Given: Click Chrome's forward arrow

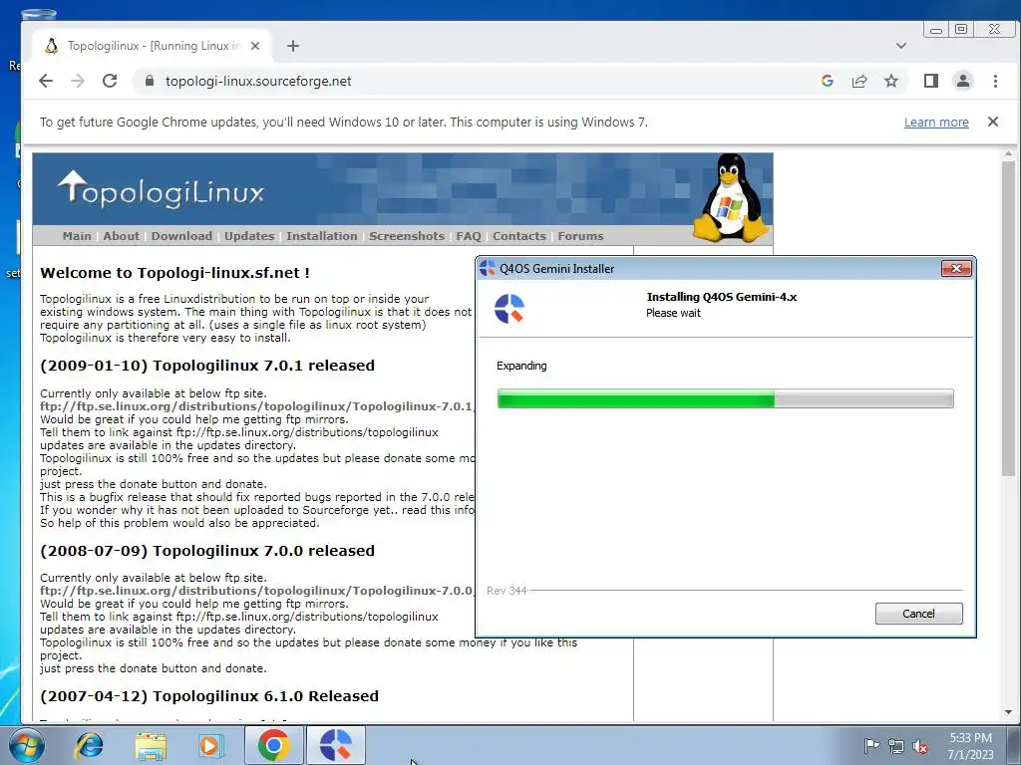Looking at the screenshot, I should tap(78, 81).
